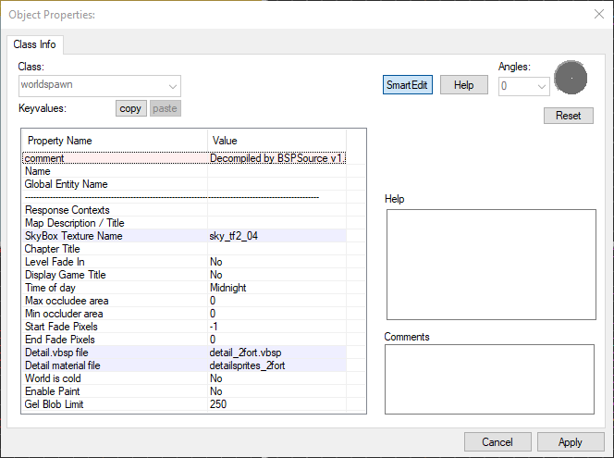Click the paste keyvalues button
This screenshot has width=614, height=458.
[165, 108]
